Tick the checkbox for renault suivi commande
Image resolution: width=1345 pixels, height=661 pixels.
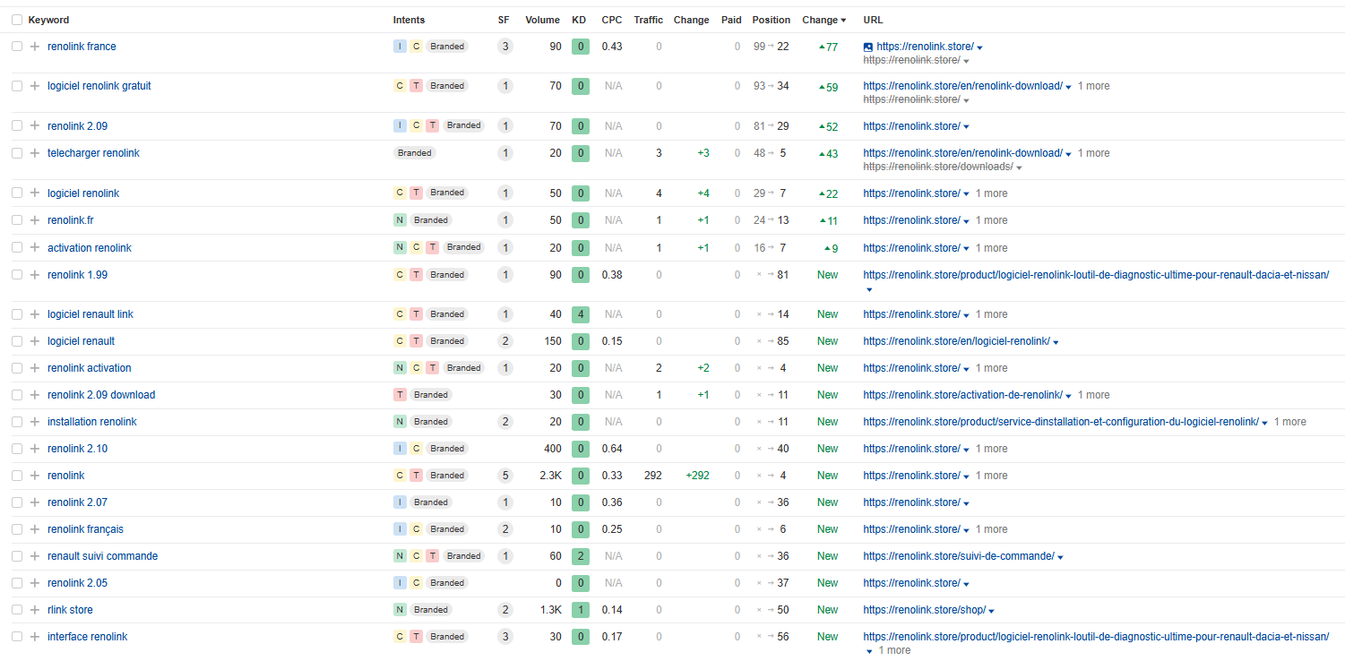pyautogui.click(x=17, y=556)
